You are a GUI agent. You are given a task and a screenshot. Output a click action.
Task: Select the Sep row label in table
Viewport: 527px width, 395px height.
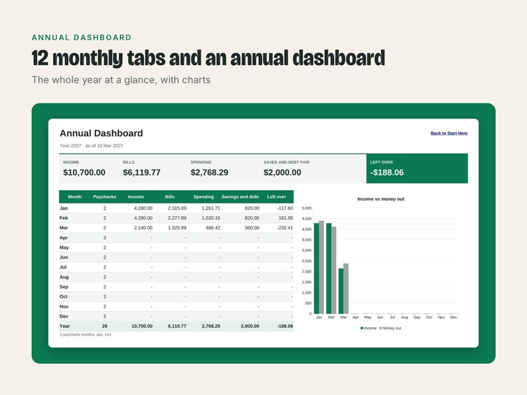click(64, 286)
